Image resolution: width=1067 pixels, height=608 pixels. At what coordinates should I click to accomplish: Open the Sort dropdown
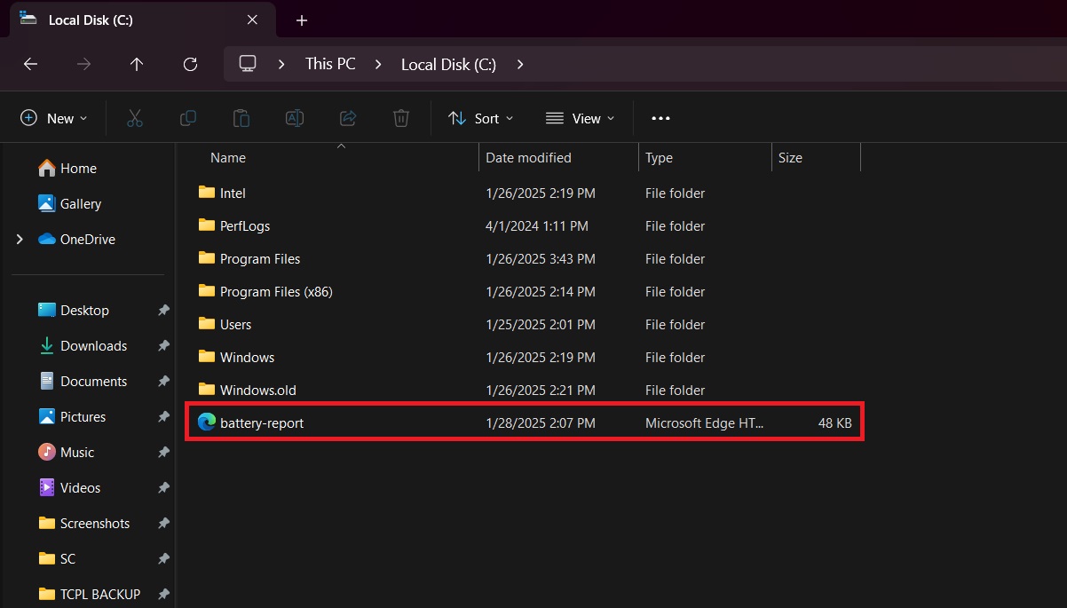(480, 117)
